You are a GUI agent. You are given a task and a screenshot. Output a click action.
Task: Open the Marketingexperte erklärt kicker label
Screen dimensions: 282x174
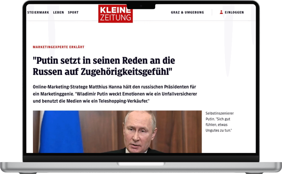(x=58, y=47)
